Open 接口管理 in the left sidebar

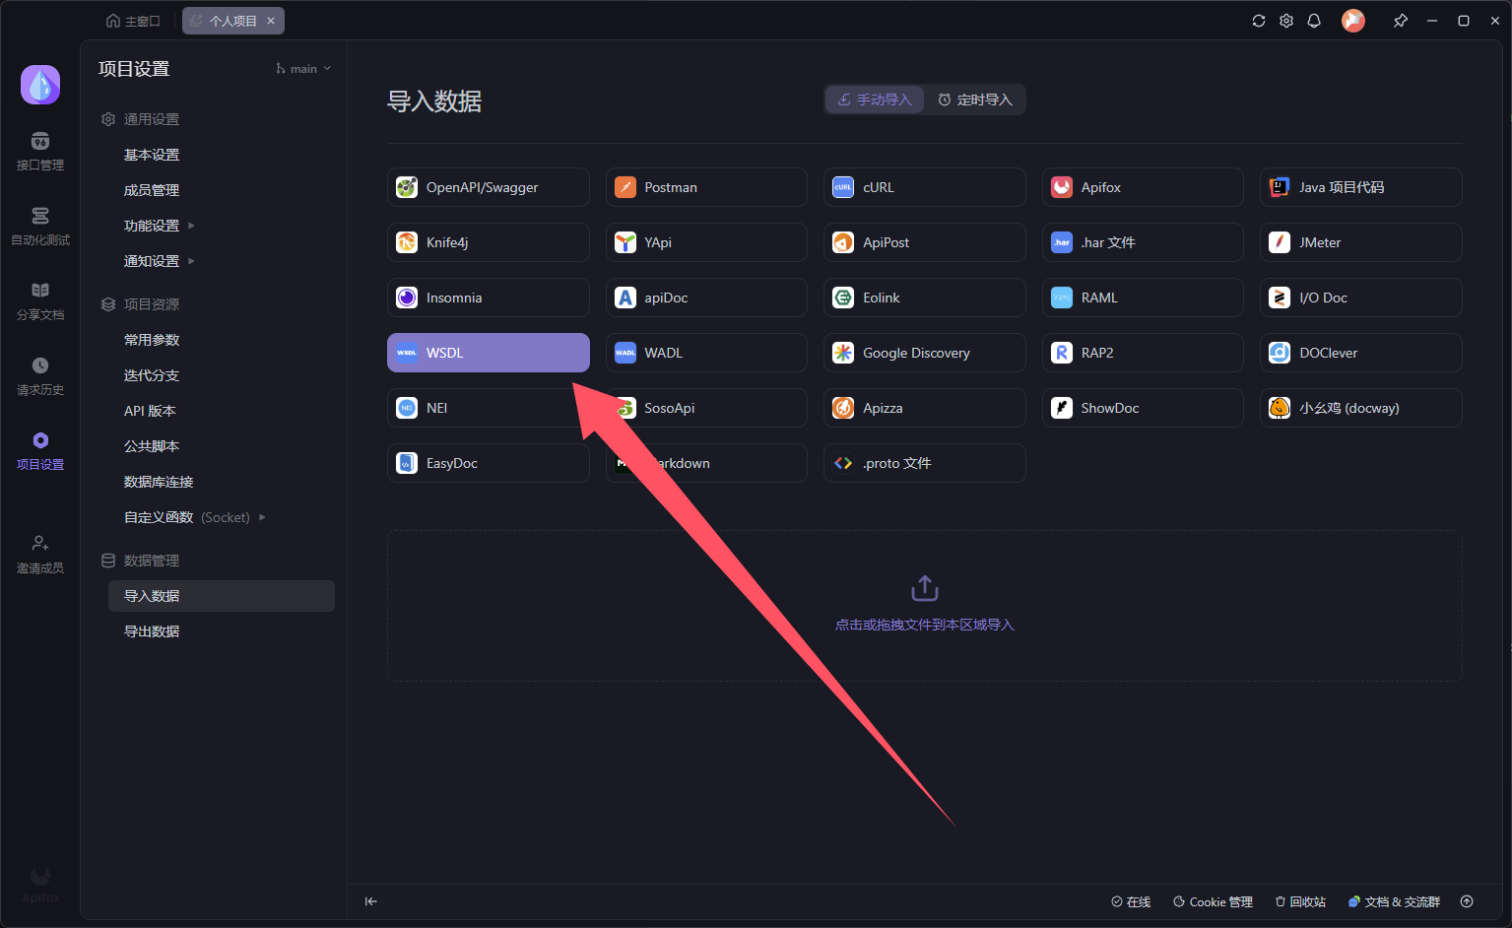39,152
